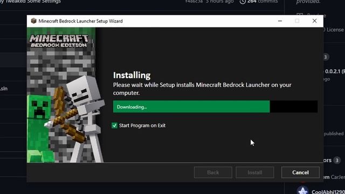This screenshot has height=194, width=345.
Task: Minimize the Setup Wizard window
Action: [280, 21]
